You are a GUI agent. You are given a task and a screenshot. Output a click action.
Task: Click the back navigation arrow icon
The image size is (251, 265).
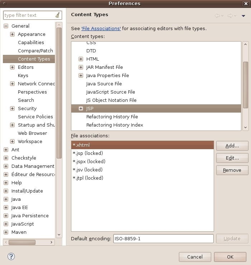tap(217, 15)
